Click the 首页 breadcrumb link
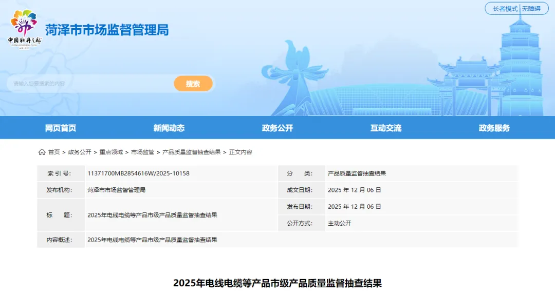 pos(54,152)
